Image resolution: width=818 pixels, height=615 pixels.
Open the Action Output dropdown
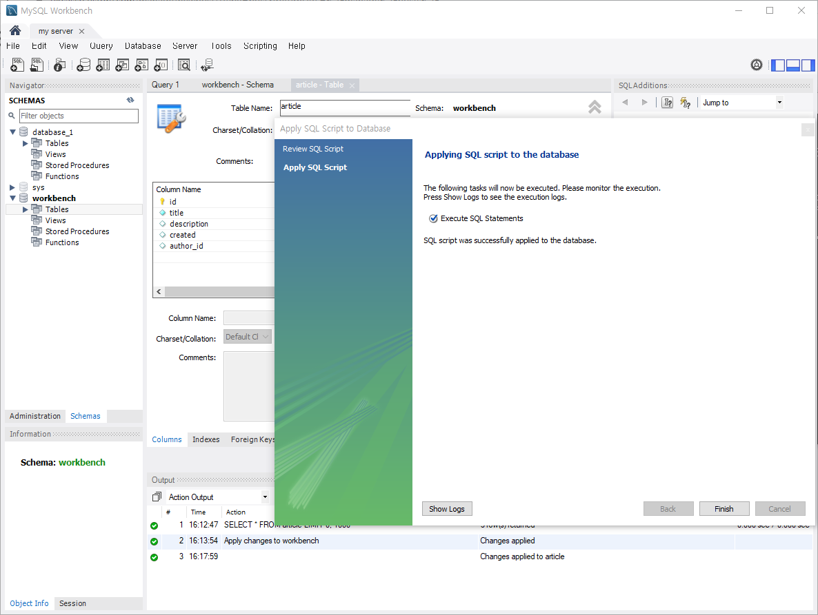(265, 497)
